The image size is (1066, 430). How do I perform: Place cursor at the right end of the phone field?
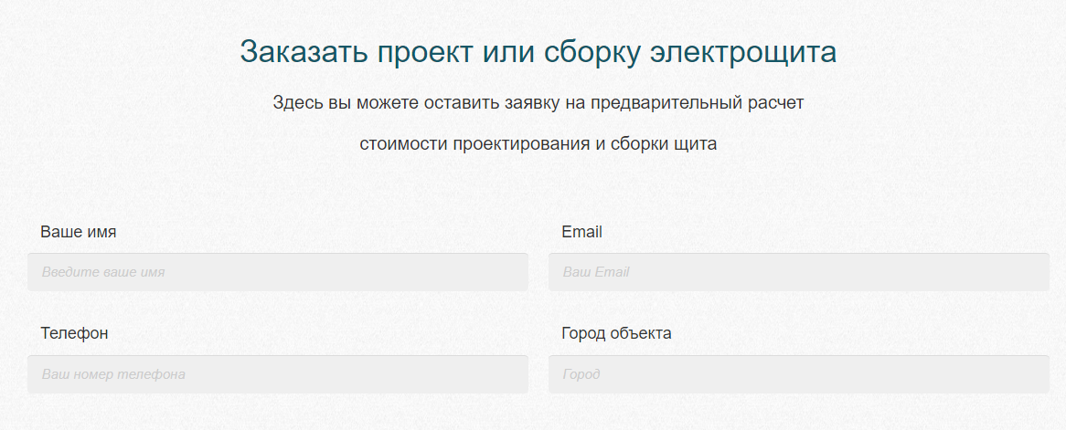point(518,374)
